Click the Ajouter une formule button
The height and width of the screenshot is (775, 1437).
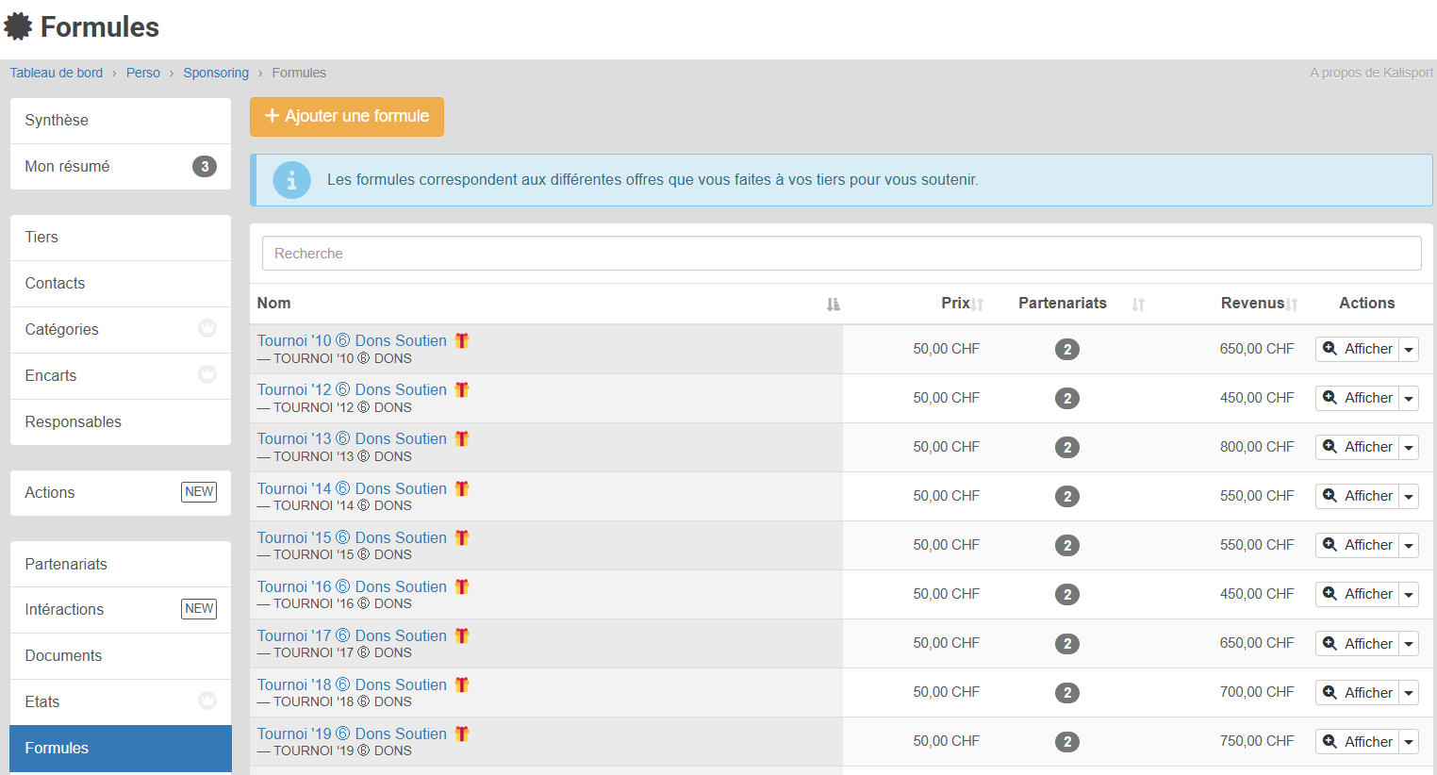click(x=346, y=116)
